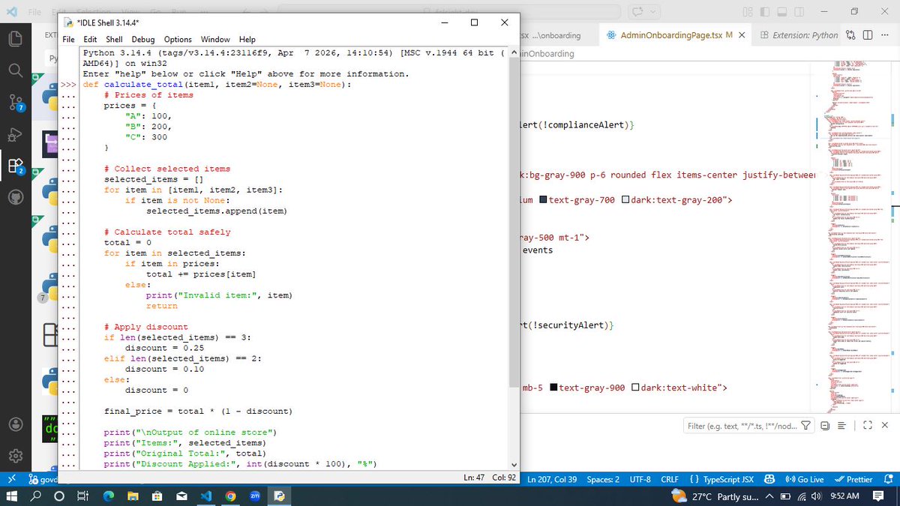Open the Edit menu in IDLE Shell

91,39
